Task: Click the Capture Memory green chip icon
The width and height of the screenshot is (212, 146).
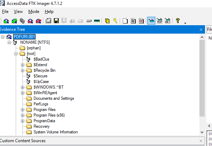Action: pos(97,21)
